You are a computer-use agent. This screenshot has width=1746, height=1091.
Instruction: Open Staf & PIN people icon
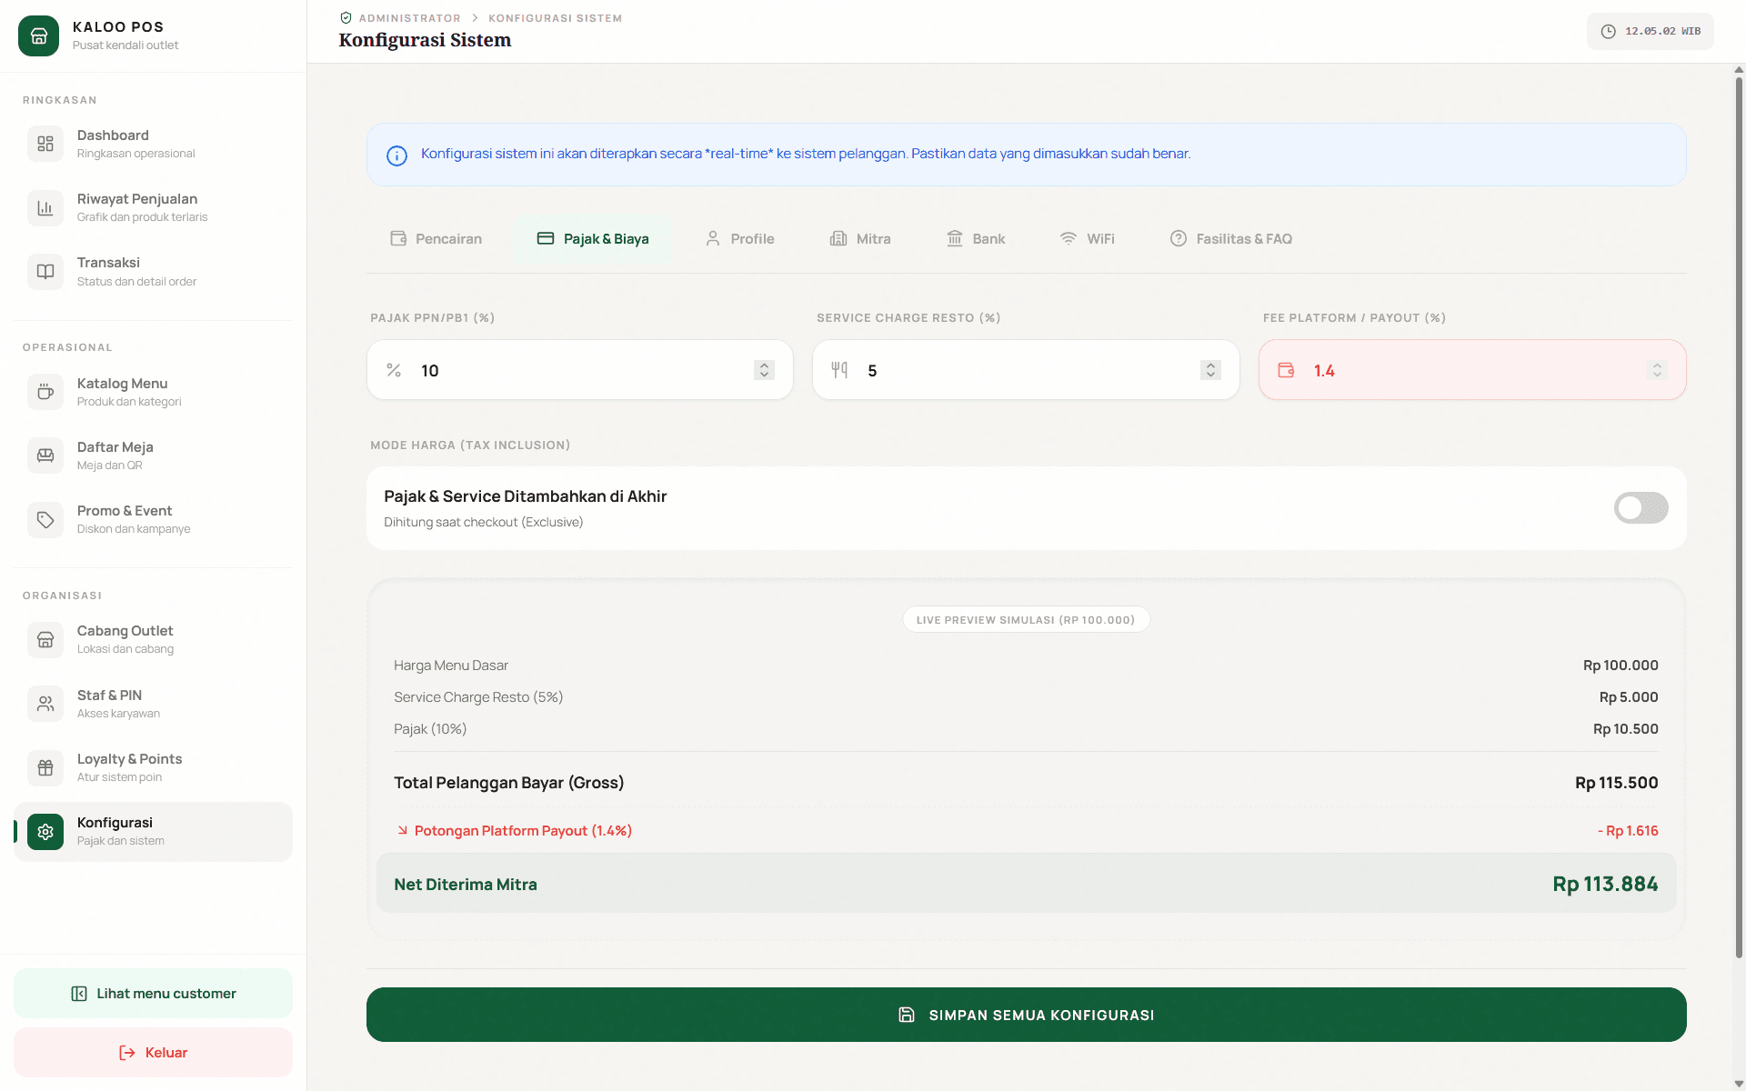pos(45,704)
